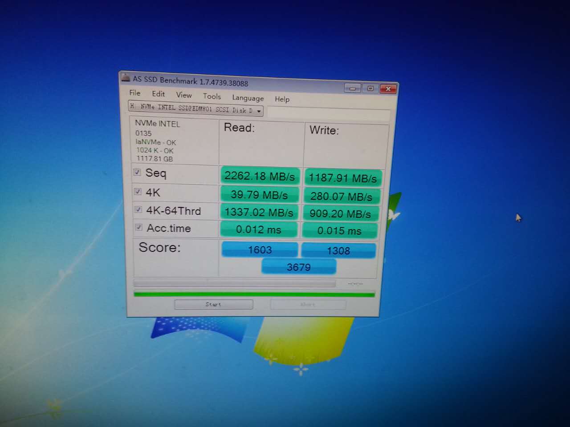Click the Read: column header

pos(239,128)
